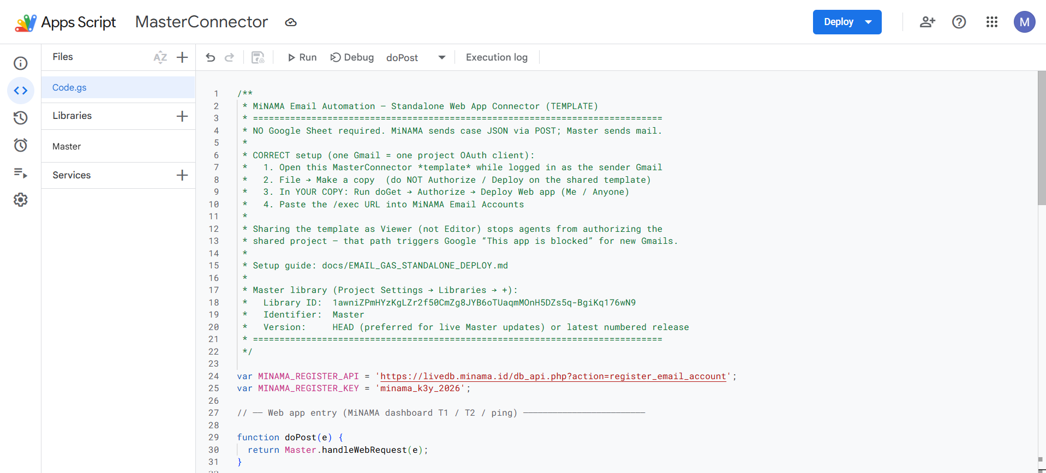The width and height of the screenshot is (1046, 473).
Task: Share project with add-person icon
Action: coord(928,22)
